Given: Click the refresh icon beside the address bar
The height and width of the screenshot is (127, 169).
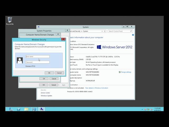Looking at the screenshot, I should pyautogui.click(x=105, y=31).
